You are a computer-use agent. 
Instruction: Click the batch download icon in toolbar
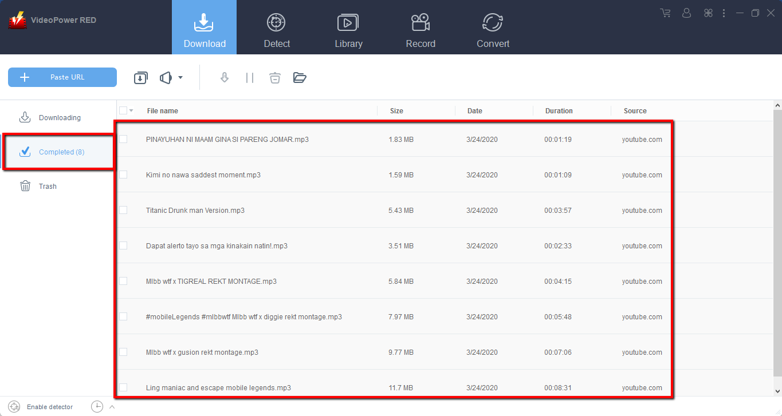coord(140,78)
